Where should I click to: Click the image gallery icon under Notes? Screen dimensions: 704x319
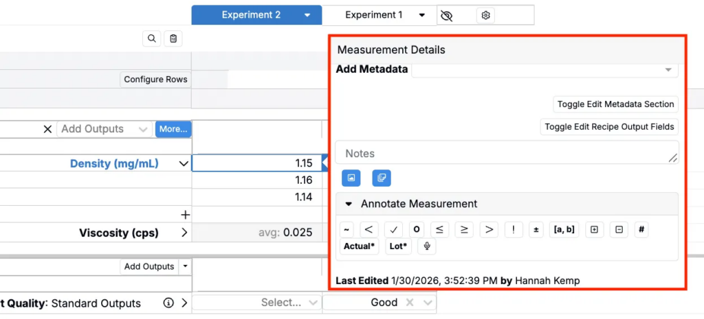pyautogui.click(x=382, y=178)
